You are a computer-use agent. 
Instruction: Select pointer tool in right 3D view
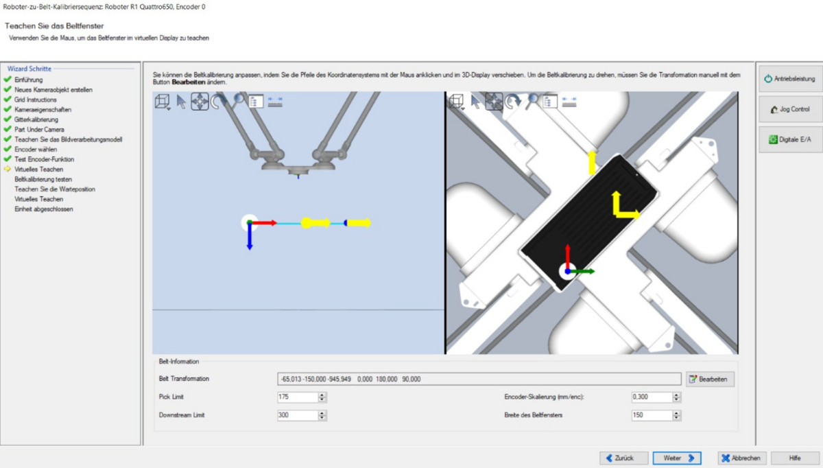pos(475,102)
